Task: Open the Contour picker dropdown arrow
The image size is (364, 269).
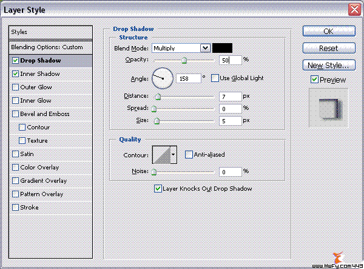Action: [173, 155]
